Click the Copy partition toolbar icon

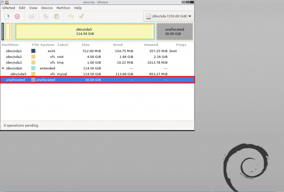(x=46, y=16)
